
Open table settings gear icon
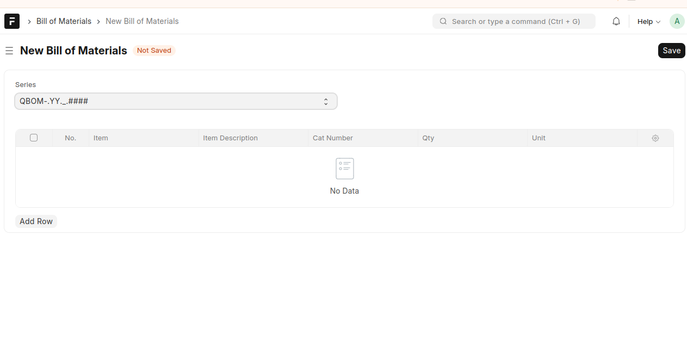click(x=655, y=138)
